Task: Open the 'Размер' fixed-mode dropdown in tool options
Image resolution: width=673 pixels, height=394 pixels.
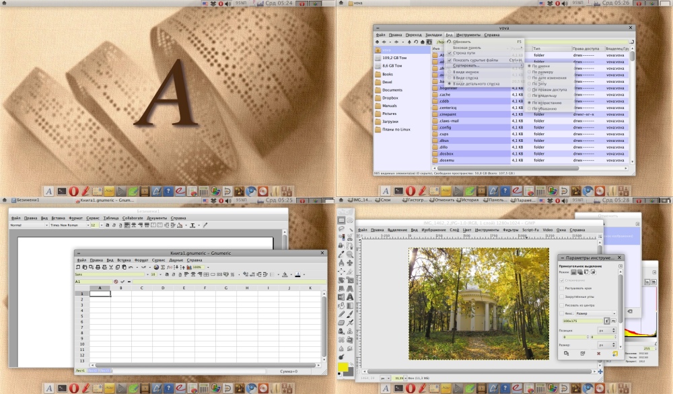Action: (596, 313)
